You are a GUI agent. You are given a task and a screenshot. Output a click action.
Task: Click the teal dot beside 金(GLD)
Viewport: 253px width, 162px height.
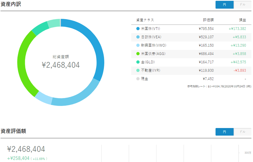click(x=138, y=62)
